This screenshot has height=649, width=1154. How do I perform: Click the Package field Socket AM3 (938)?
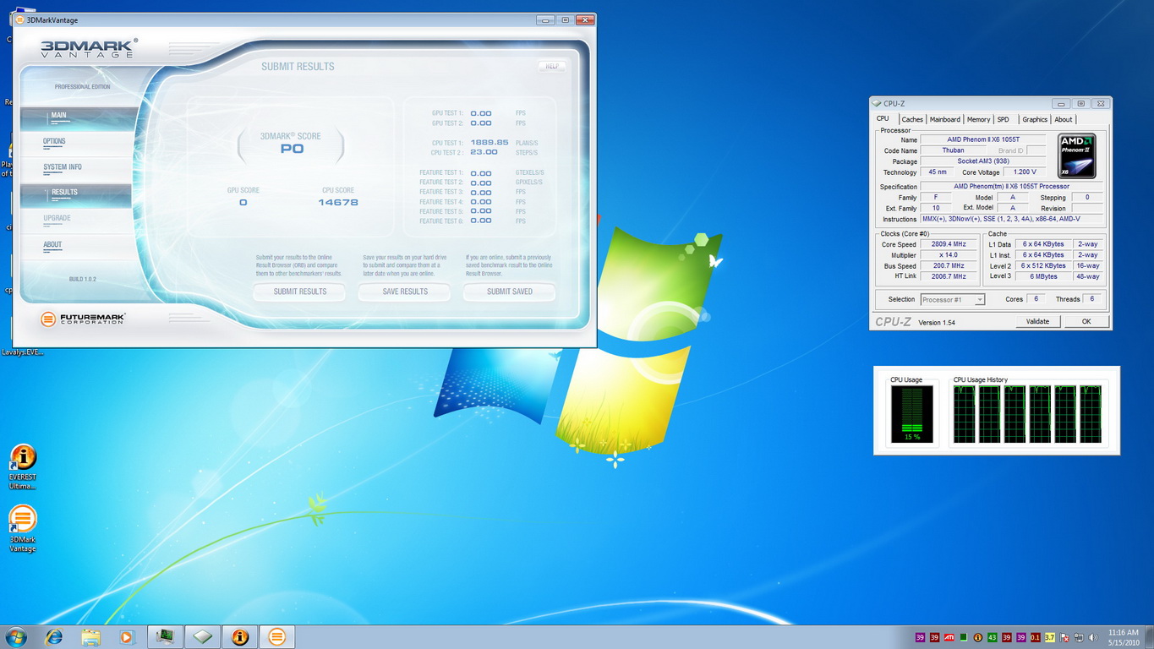[982, 161]
